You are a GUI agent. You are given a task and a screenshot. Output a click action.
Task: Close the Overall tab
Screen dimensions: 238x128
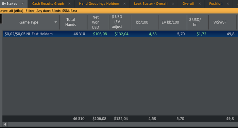click(200, 4)
